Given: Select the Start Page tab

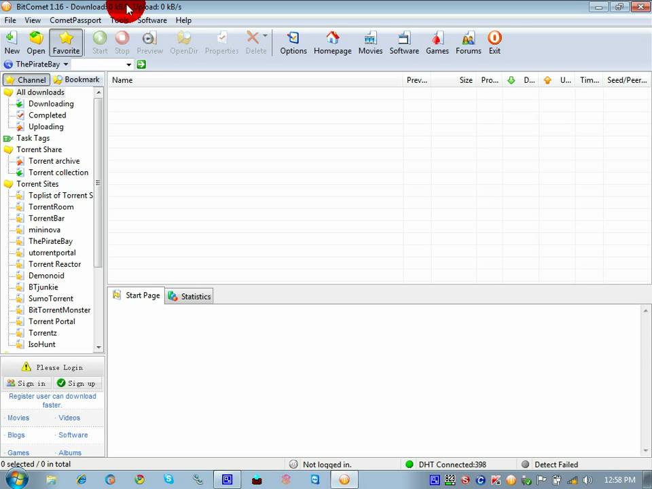Looking at the screenshot, I should (x=137, y=295).
